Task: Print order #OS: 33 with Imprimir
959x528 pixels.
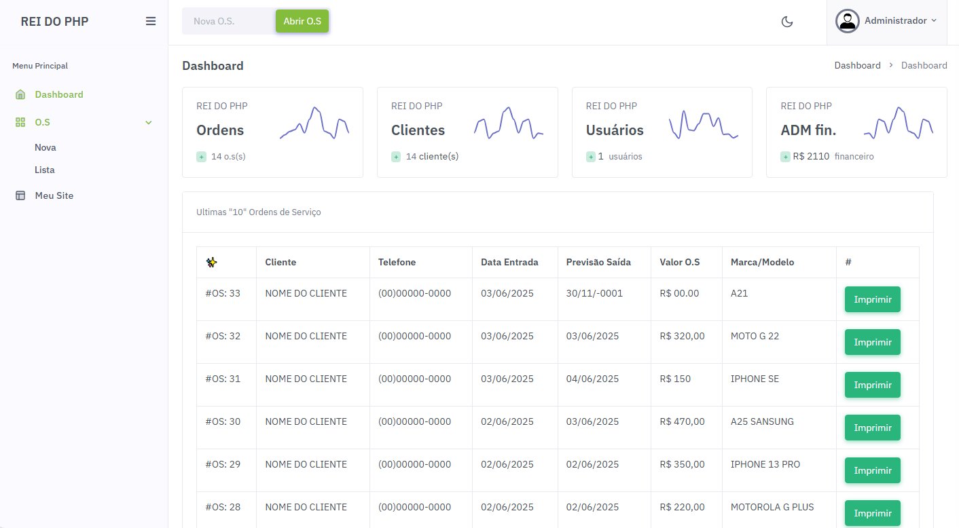Action: [872, 299]
